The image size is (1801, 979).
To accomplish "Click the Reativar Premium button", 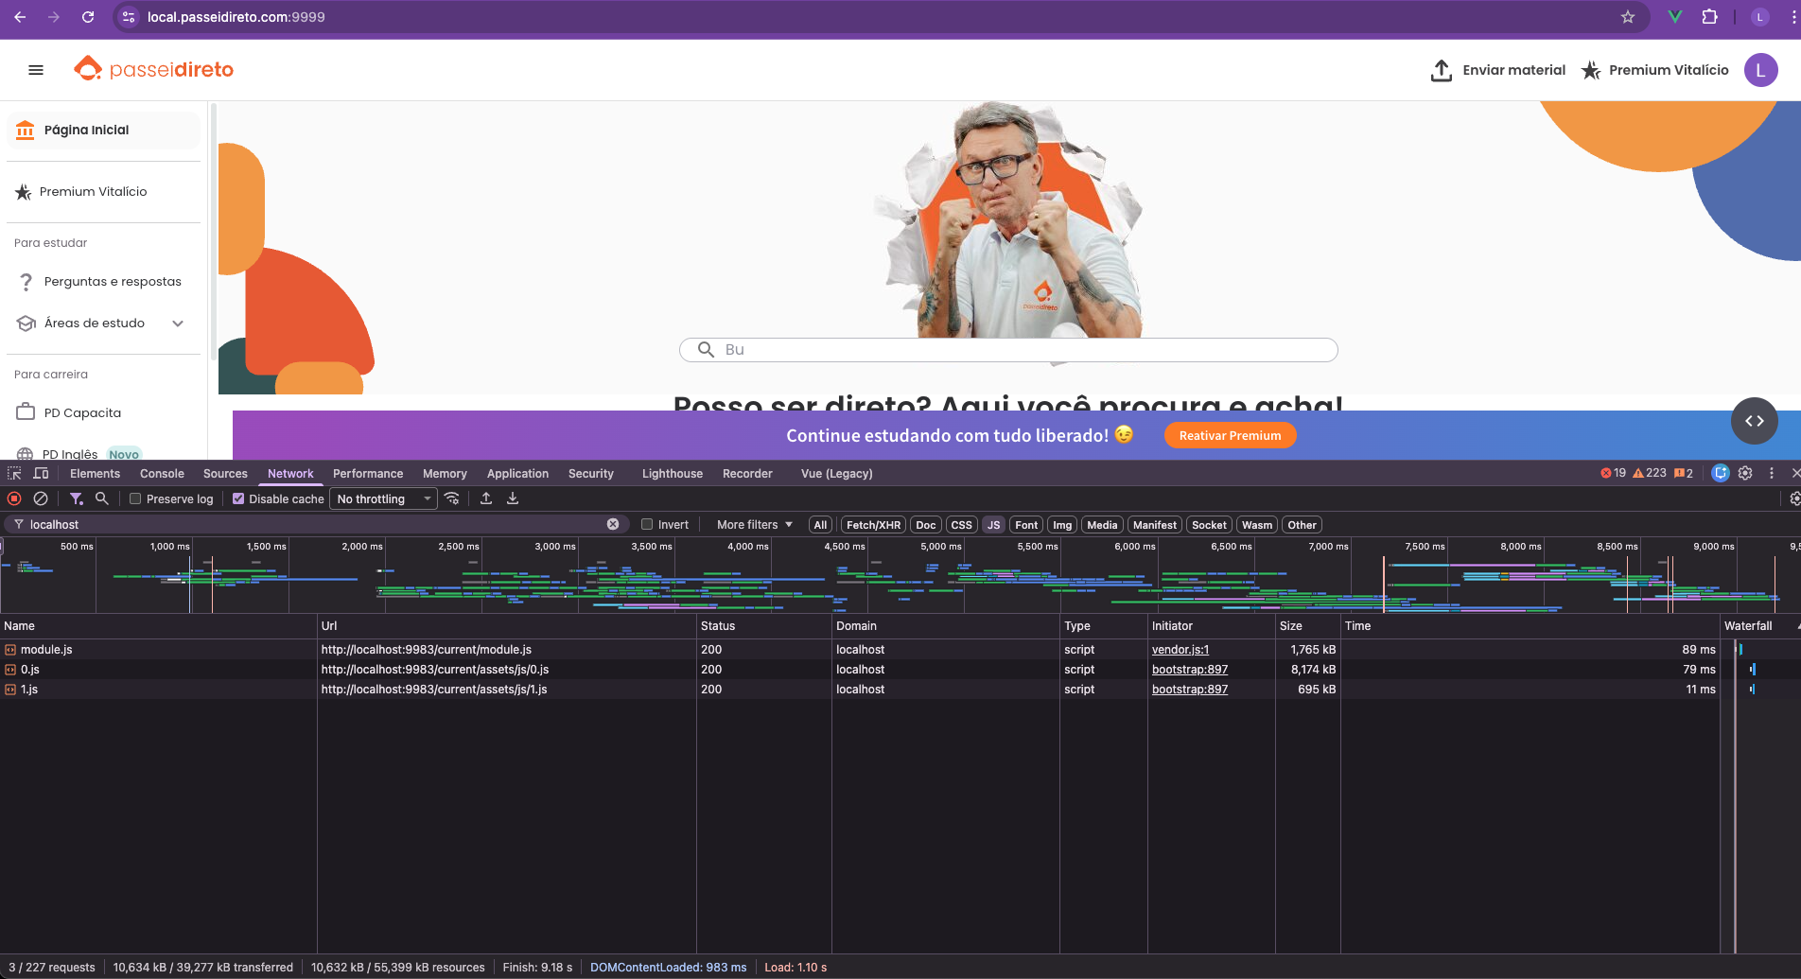I will coord(1230,435).
